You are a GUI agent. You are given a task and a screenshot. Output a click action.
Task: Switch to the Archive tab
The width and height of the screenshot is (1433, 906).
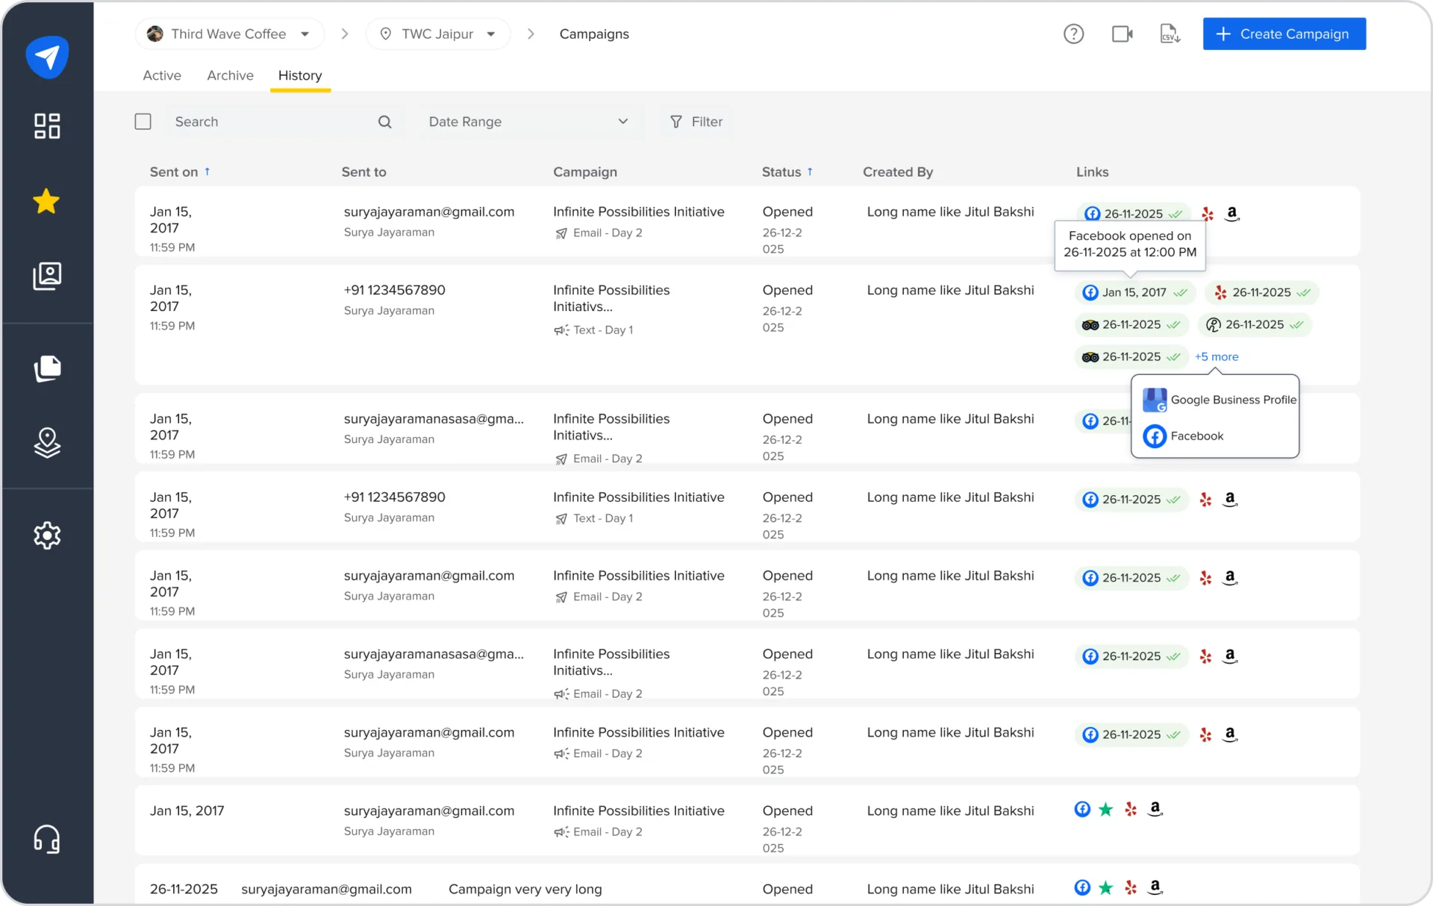(x=230, y=75)
